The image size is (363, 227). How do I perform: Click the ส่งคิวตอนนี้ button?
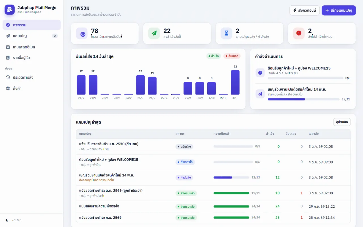305,10
